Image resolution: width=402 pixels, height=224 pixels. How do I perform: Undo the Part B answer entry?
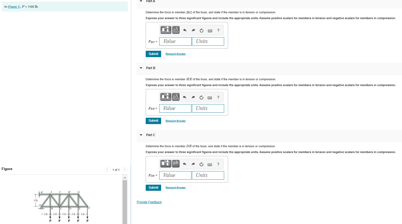pos(185,98)
